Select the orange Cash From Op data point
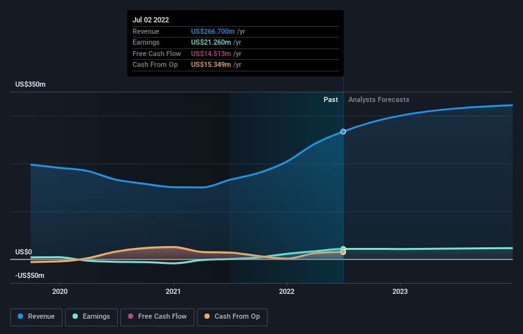Viewport: 523px width, 334px height. [x=343, y=252]
